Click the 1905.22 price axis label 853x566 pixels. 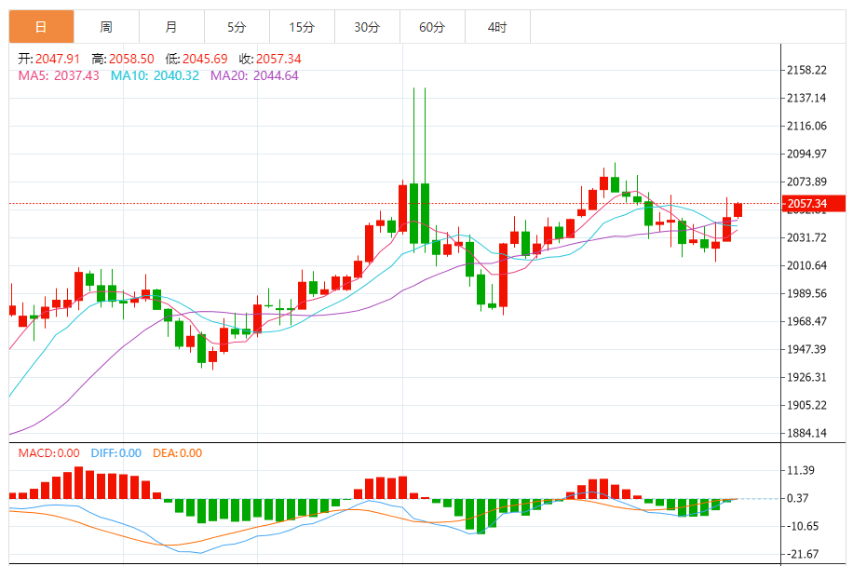pyautogui.click(x=806, y=405)
